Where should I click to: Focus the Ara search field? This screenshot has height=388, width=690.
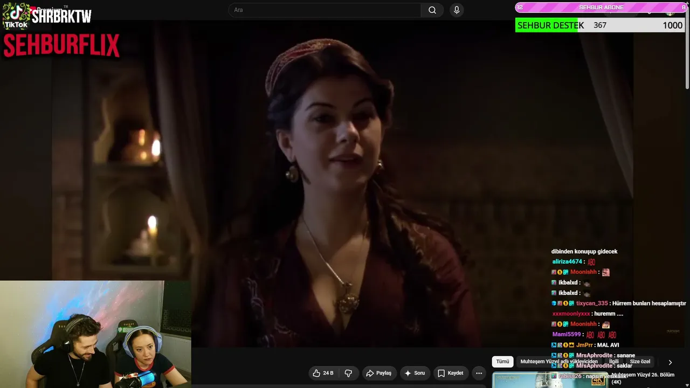(325, 10)
